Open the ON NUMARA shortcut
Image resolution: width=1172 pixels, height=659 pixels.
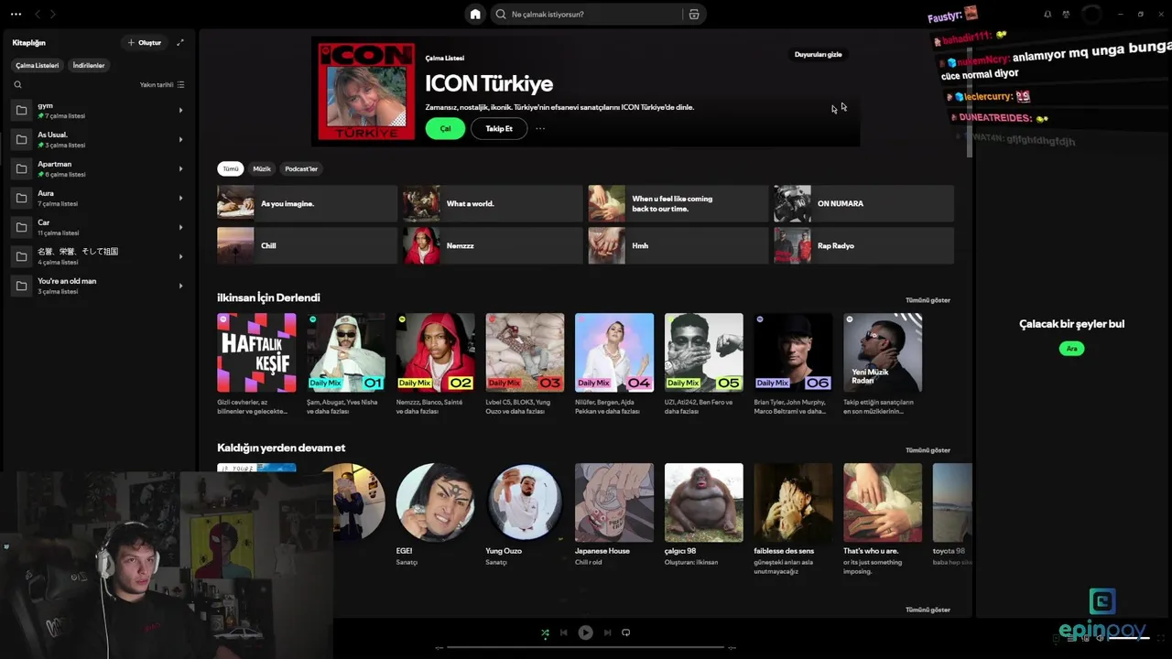tap(863, 203)
